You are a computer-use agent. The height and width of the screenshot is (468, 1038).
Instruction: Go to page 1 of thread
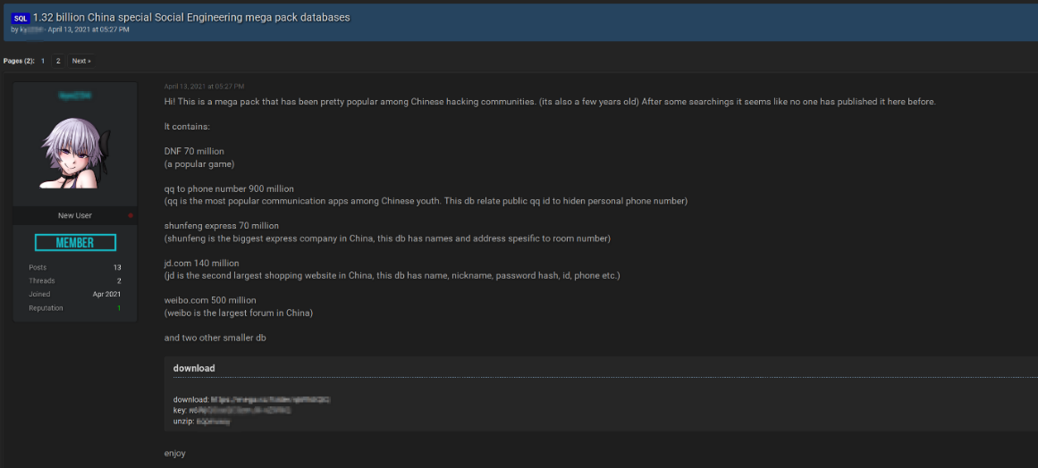click(x=43, y=61)
